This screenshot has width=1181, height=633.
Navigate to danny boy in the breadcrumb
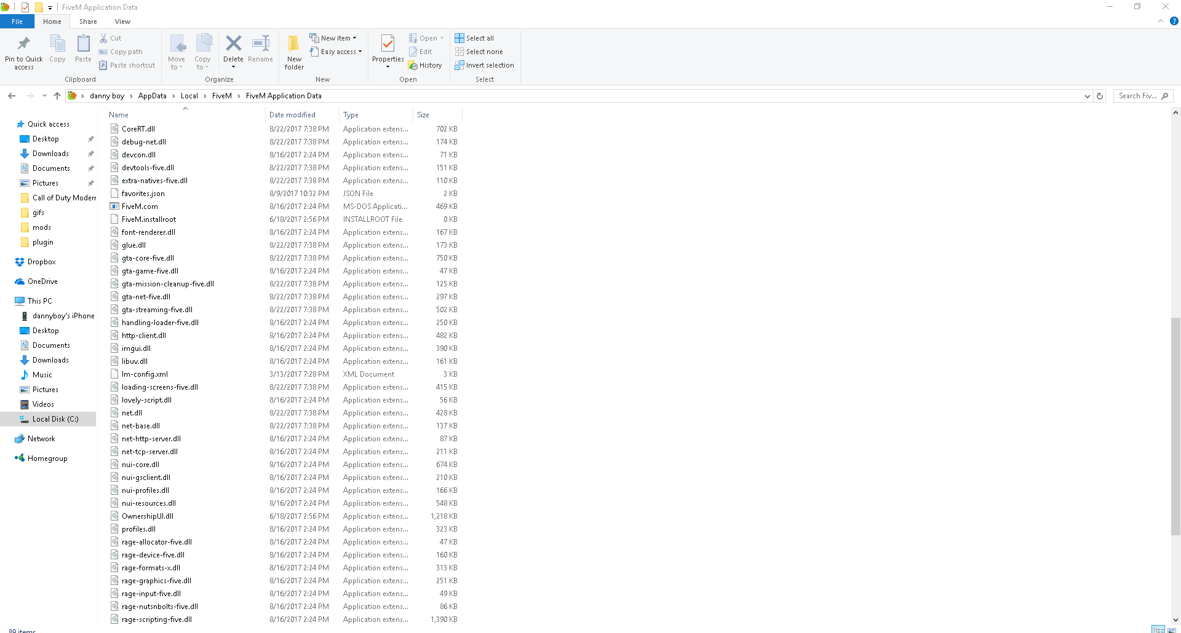(107, 96)
